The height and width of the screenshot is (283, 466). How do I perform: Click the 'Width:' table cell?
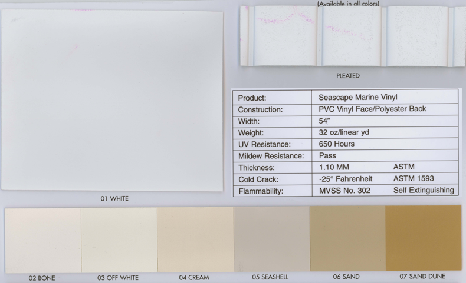(x=273, y=121)
